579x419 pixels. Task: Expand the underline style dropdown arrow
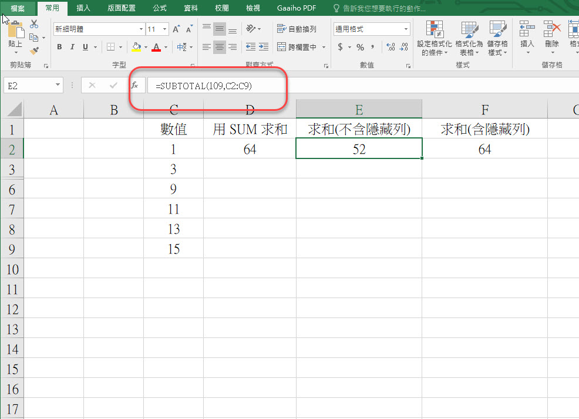pos(95,48)
